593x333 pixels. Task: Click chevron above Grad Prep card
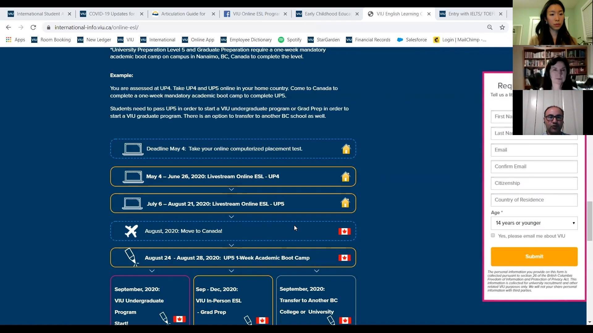coord(231,271)
